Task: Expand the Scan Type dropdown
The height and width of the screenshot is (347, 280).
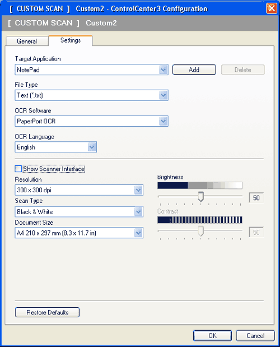Action: pyautogui.click(x=138, y=212)
